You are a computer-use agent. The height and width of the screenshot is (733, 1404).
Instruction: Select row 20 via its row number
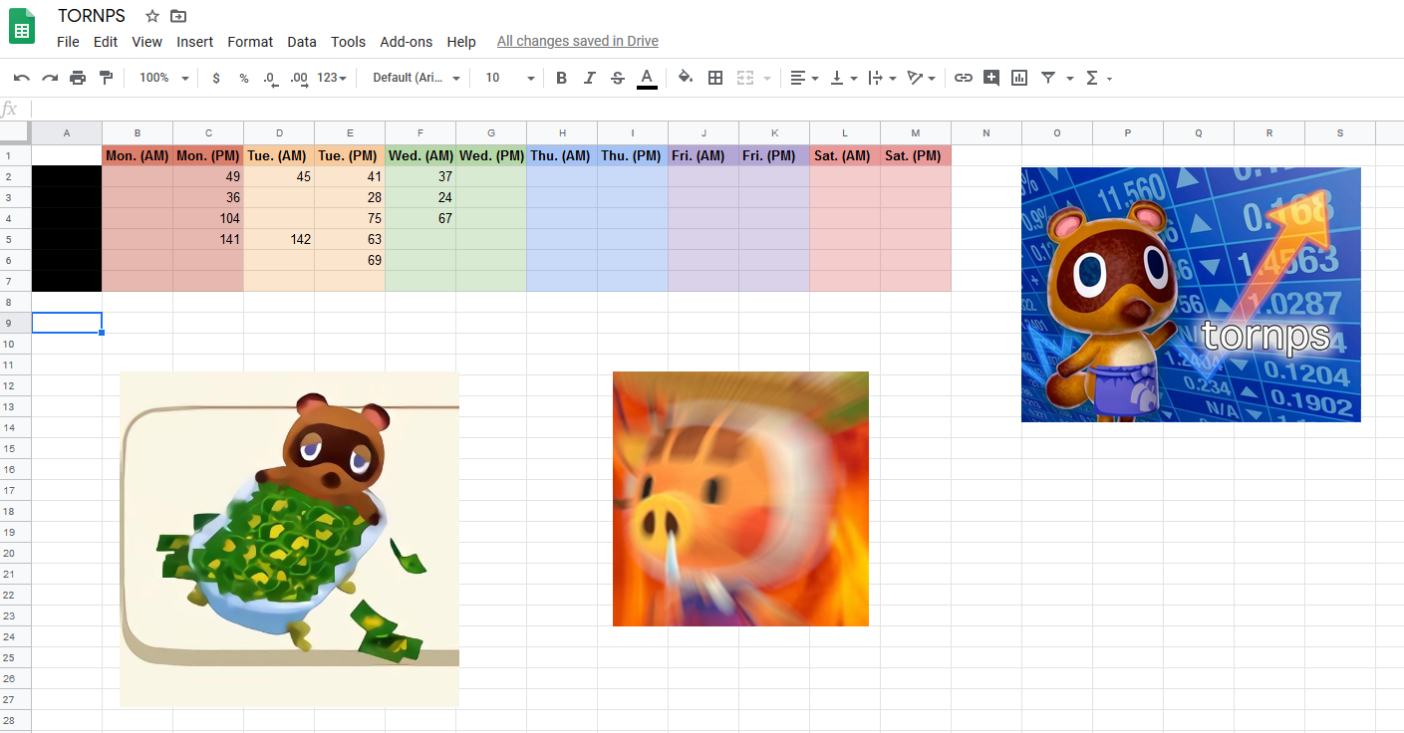[16, 553]
